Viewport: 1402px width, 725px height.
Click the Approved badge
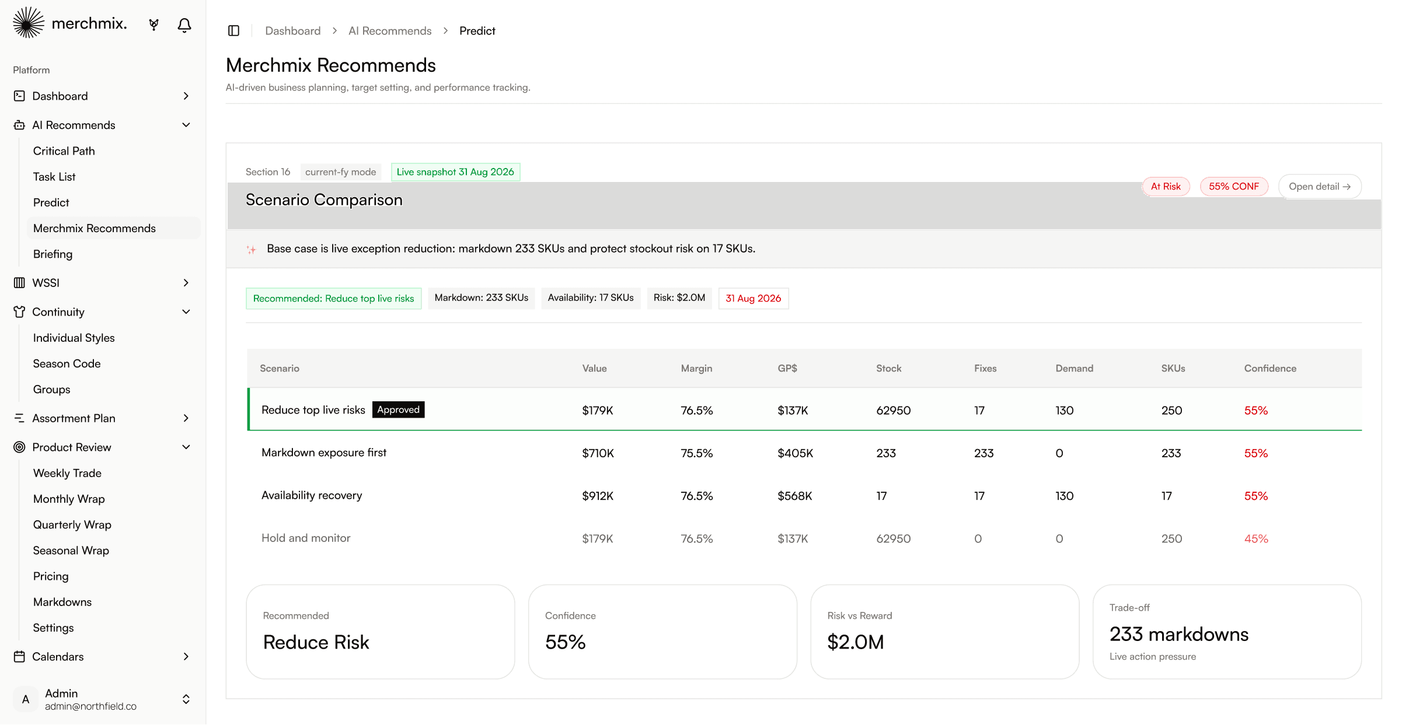click(x=398, y=410)
